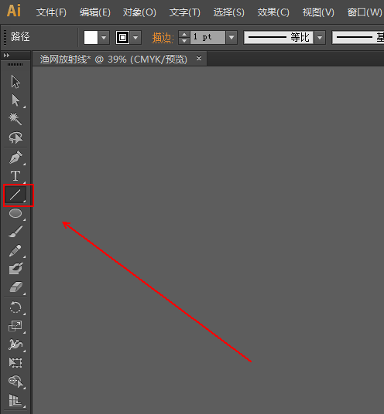
Task: Select the Line Segment tool
Action: (x=15, y=195)
